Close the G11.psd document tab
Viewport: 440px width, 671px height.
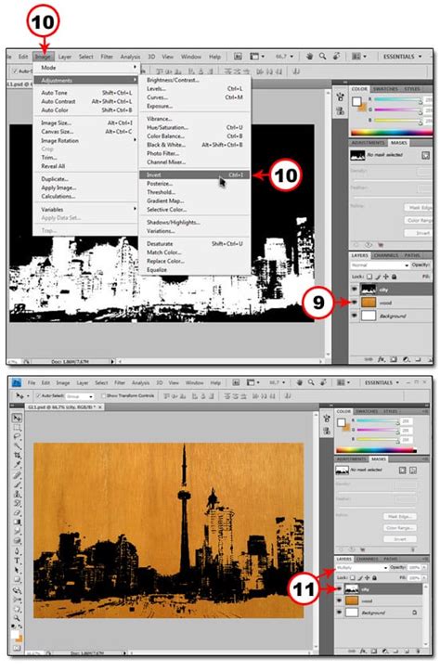100,407
